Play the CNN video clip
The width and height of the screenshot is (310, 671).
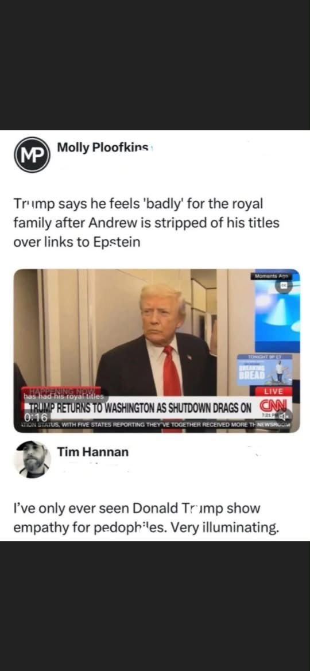click(x=157, y=351)
